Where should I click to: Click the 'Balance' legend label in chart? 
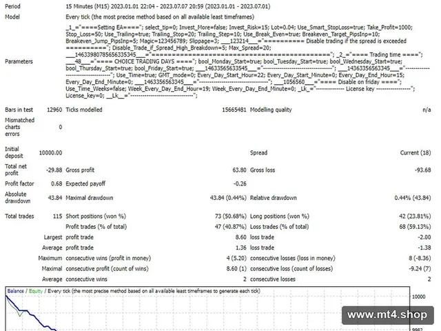point(15,291)
